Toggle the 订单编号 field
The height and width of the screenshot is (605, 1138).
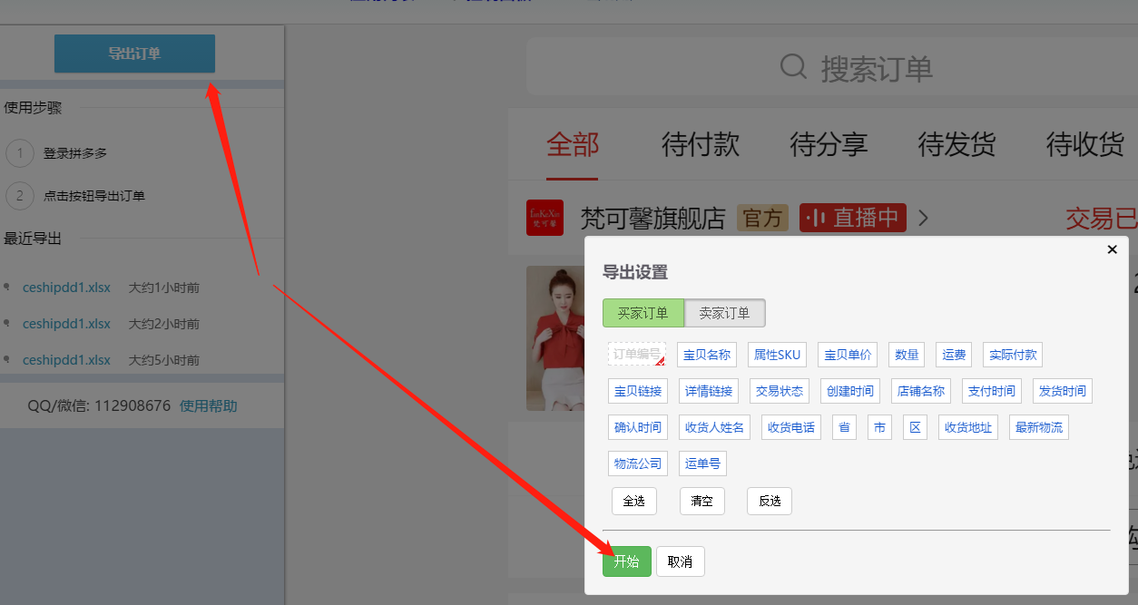coord(637,354)
